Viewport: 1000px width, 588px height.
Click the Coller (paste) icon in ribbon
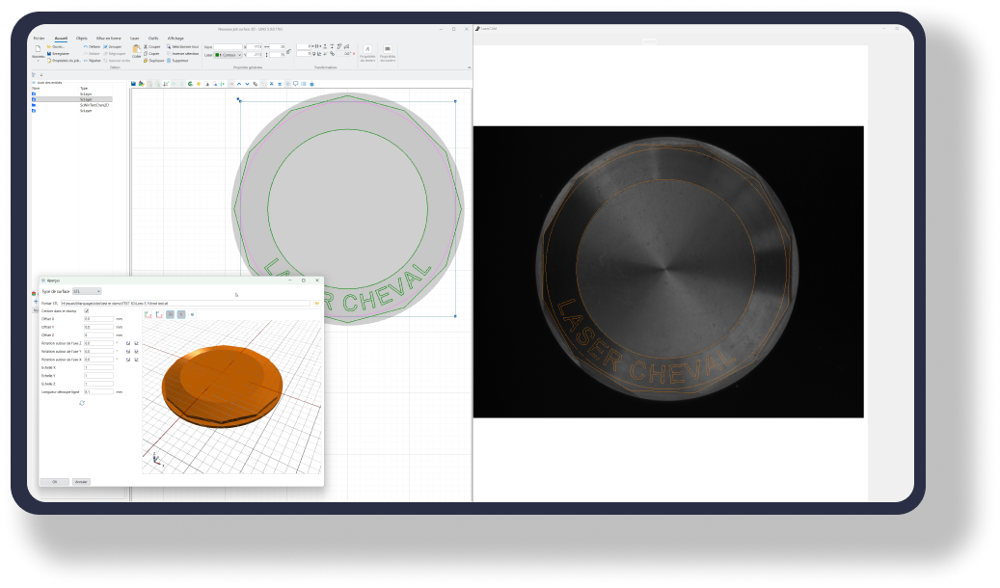click(136, 50)
